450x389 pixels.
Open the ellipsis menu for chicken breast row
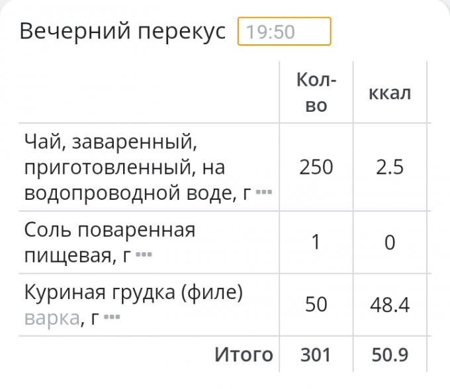[112, 318]
